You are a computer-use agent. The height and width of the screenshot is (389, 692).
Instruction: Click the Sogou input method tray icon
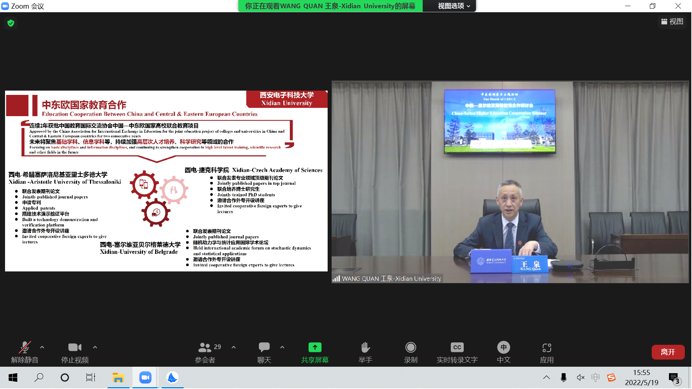(x=611, y=377)
